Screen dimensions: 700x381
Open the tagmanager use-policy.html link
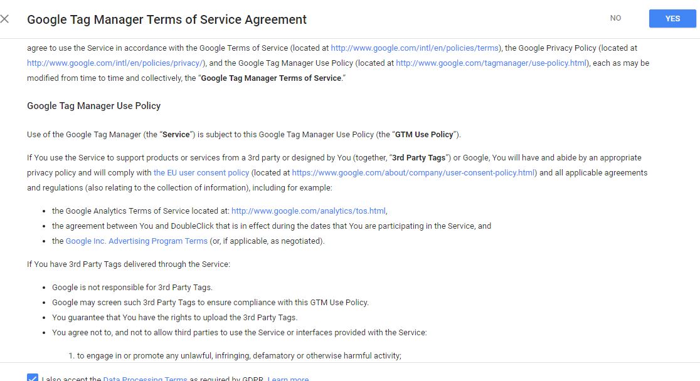pyautogui.click(x=492, y=63)
